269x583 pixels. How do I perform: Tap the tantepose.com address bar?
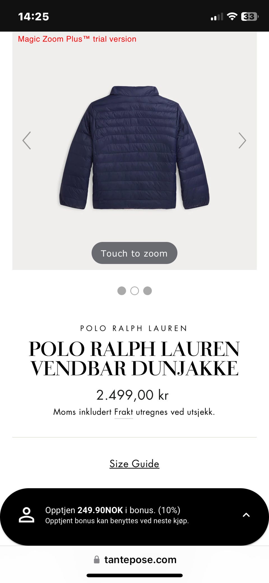(134, 560)
